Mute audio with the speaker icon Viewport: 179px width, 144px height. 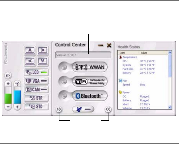tap(8, 75)
